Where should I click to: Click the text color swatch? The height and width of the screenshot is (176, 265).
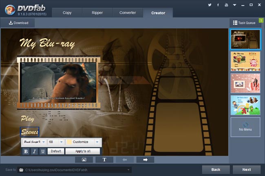(x=69, y=142)
